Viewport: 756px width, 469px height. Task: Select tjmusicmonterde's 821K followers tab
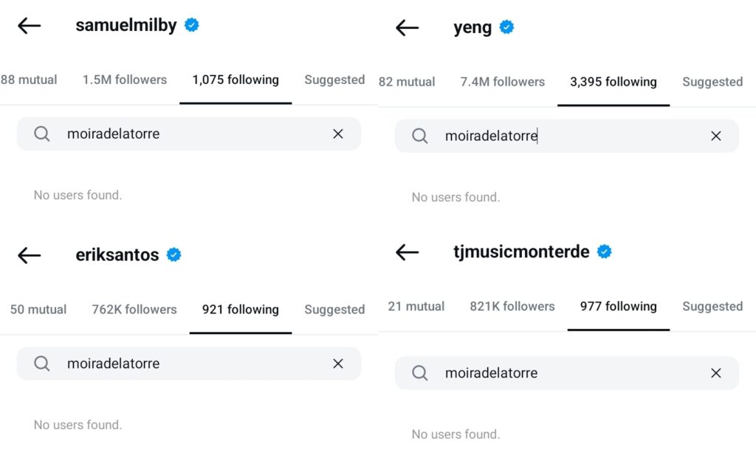click(x=512, y=306)
